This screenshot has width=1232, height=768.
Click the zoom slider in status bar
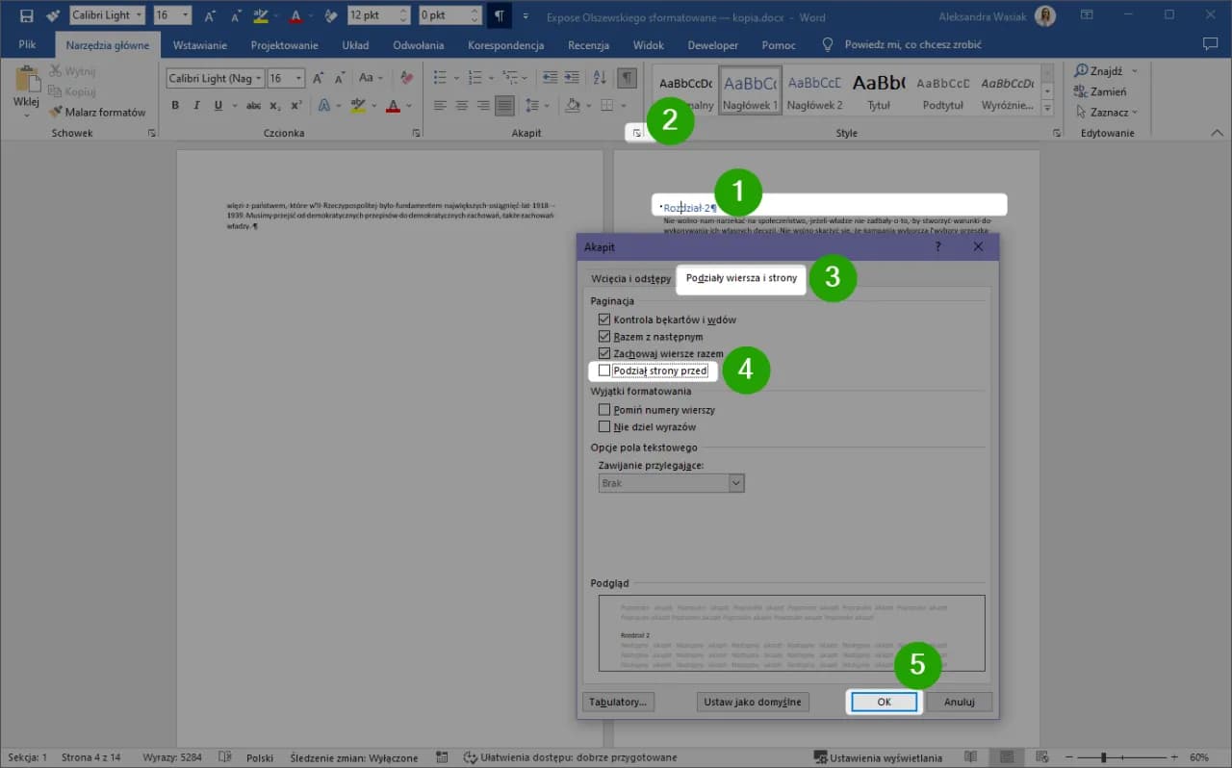1103,757
